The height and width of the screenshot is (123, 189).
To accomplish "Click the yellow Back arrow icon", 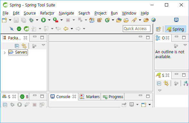I will tap(66, 29).
